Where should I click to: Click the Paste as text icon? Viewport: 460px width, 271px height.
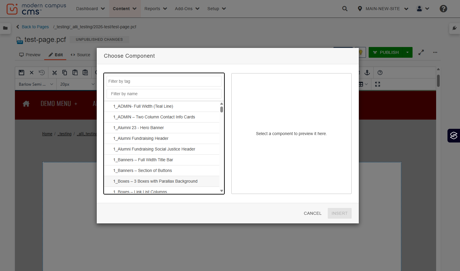click(85, 73)
